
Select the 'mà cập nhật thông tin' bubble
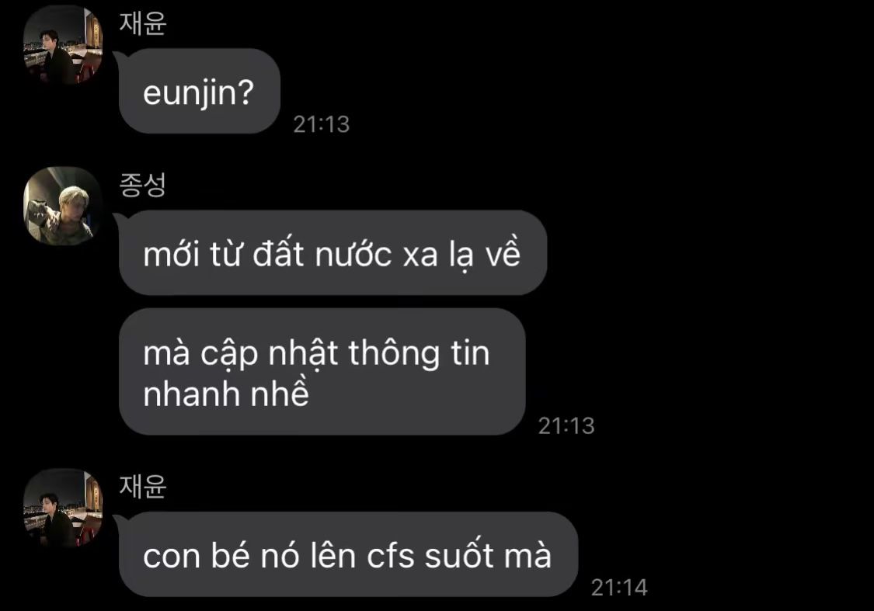coord(322,372)
